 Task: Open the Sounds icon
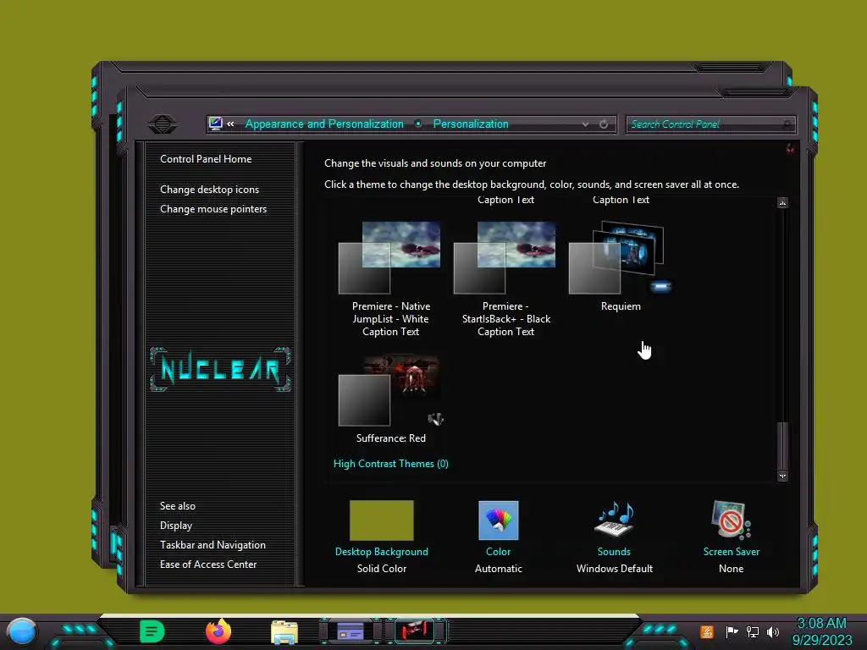pos(614,520)
